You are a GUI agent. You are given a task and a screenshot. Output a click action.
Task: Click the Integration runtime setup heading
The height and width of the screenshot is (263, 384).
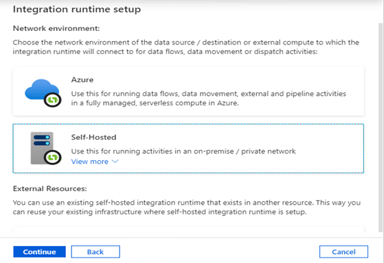77,10
